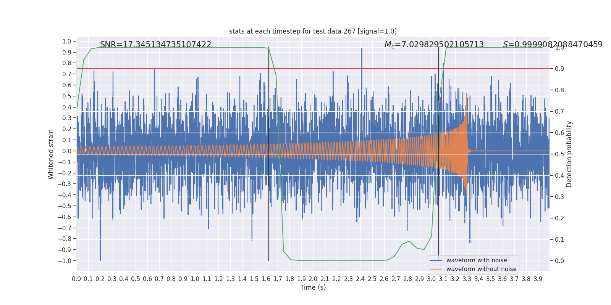
Task: Click the 0.5 tick on detection probability axis
Action: (x=559, y=154)
